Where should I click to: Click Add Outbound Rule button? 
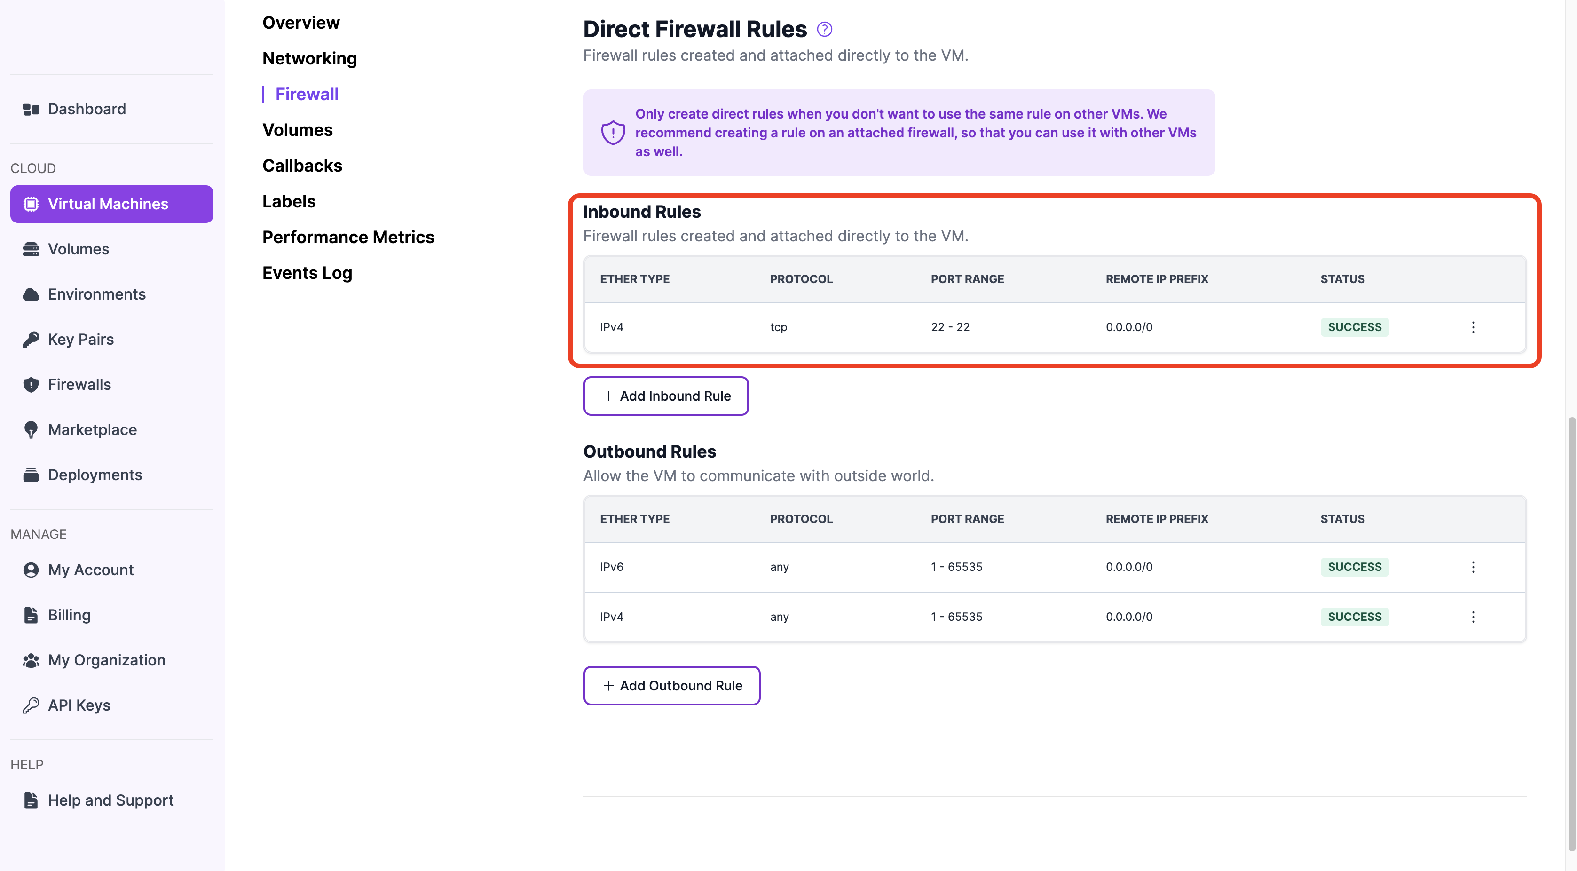(671, 686)
